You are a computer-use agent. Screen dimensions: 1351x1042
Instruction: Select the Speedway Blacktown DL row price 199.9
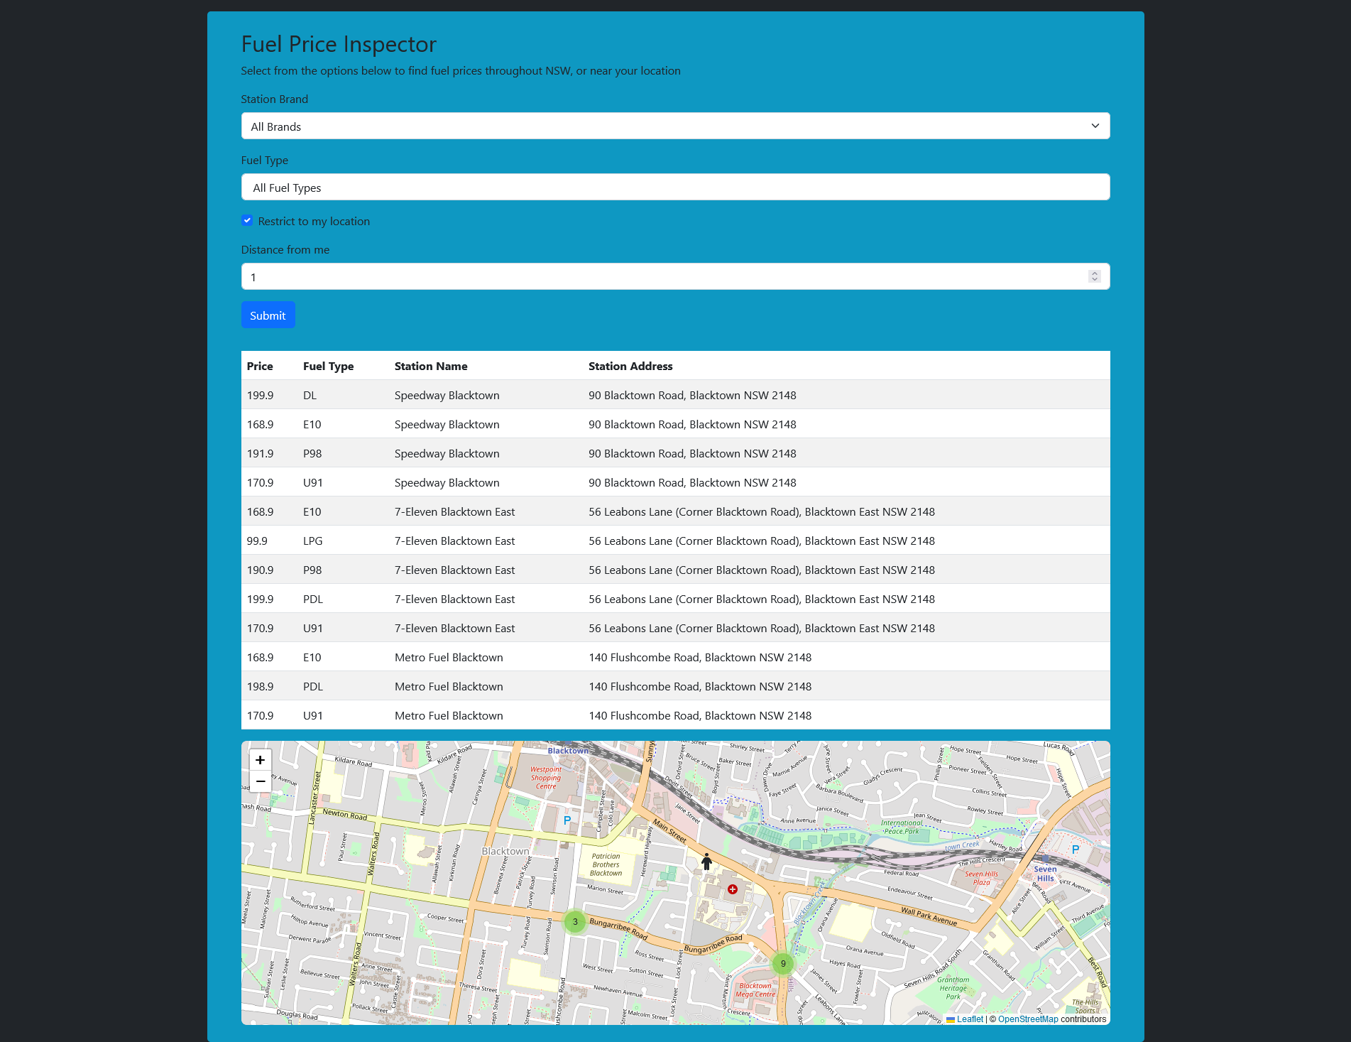click(x=260, y=396)
